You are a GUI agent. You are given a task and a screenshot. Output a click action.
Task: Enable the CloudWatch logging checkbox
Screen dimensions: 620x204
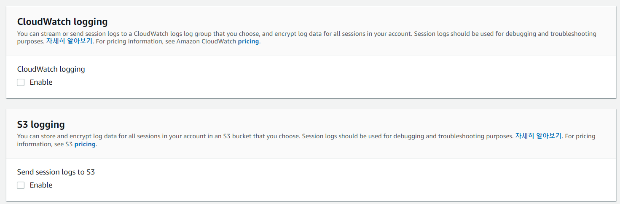pos(21,83)
